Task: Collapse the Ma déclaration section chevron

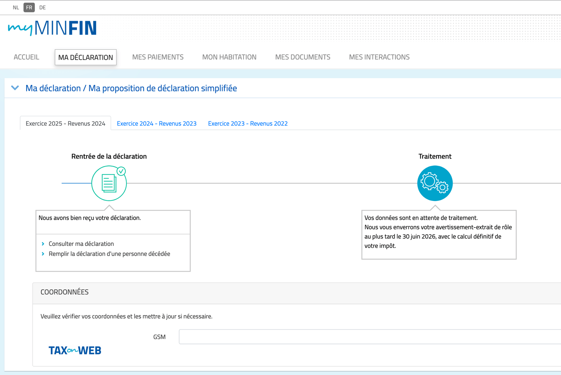Action: coord(15,88)
